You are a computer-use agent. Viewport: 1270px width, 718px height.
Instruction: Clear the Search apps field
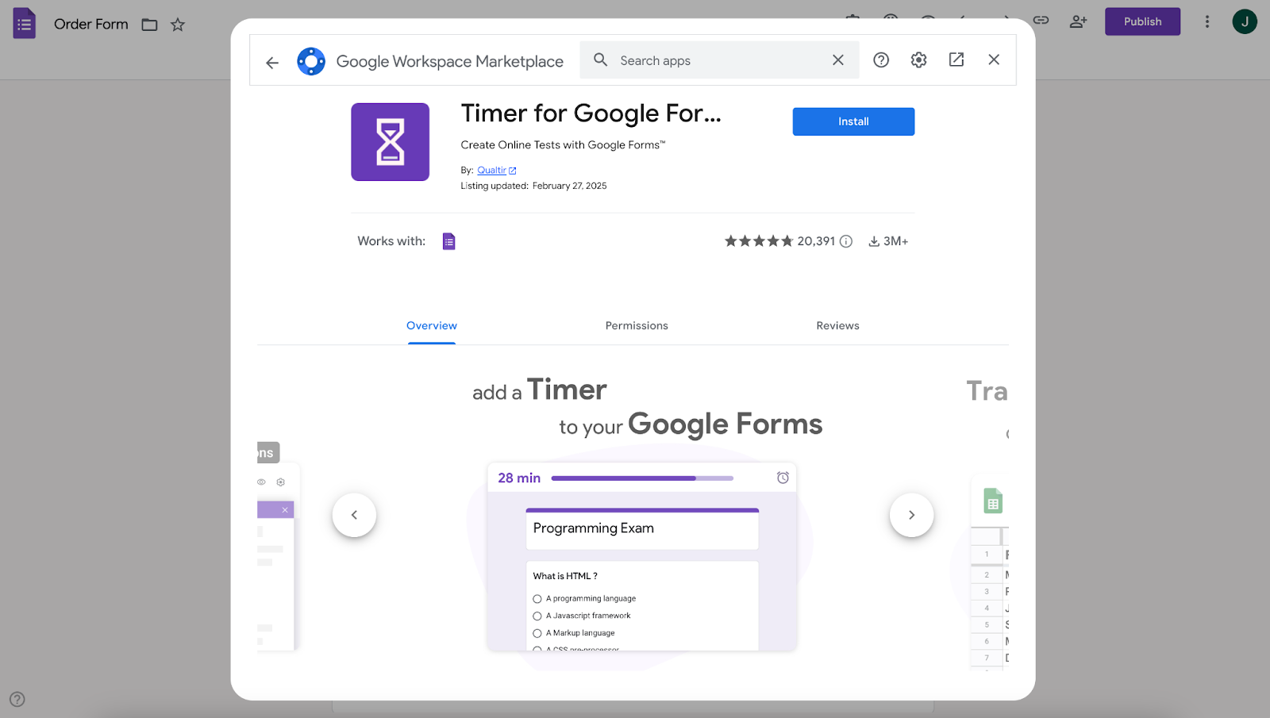(838, 60)
